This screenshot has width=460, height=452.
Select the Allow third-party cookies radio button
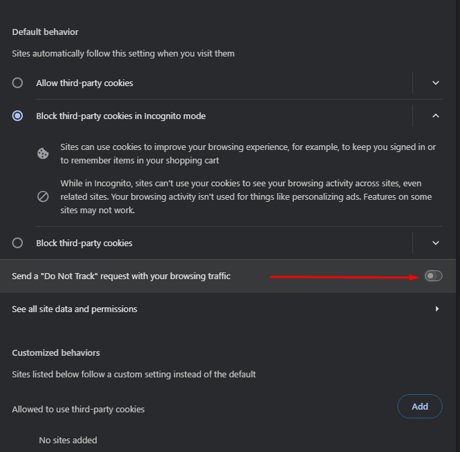click(x=17, y=83)
